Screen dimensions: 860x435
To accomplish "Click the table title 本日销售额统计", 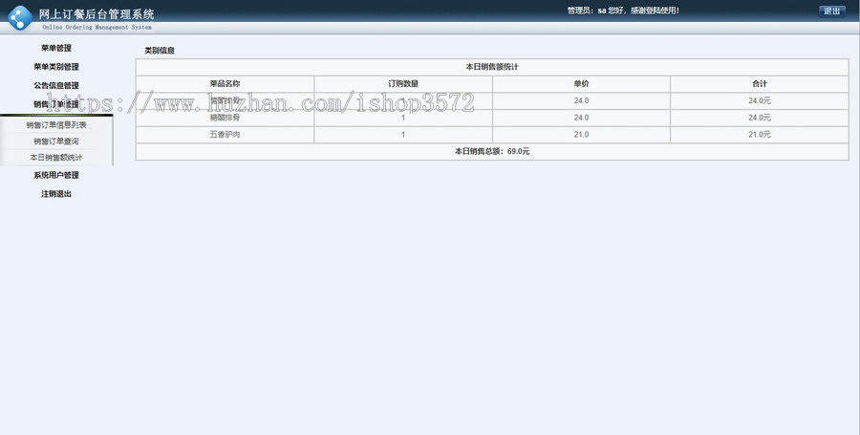I will pos(492,67).
